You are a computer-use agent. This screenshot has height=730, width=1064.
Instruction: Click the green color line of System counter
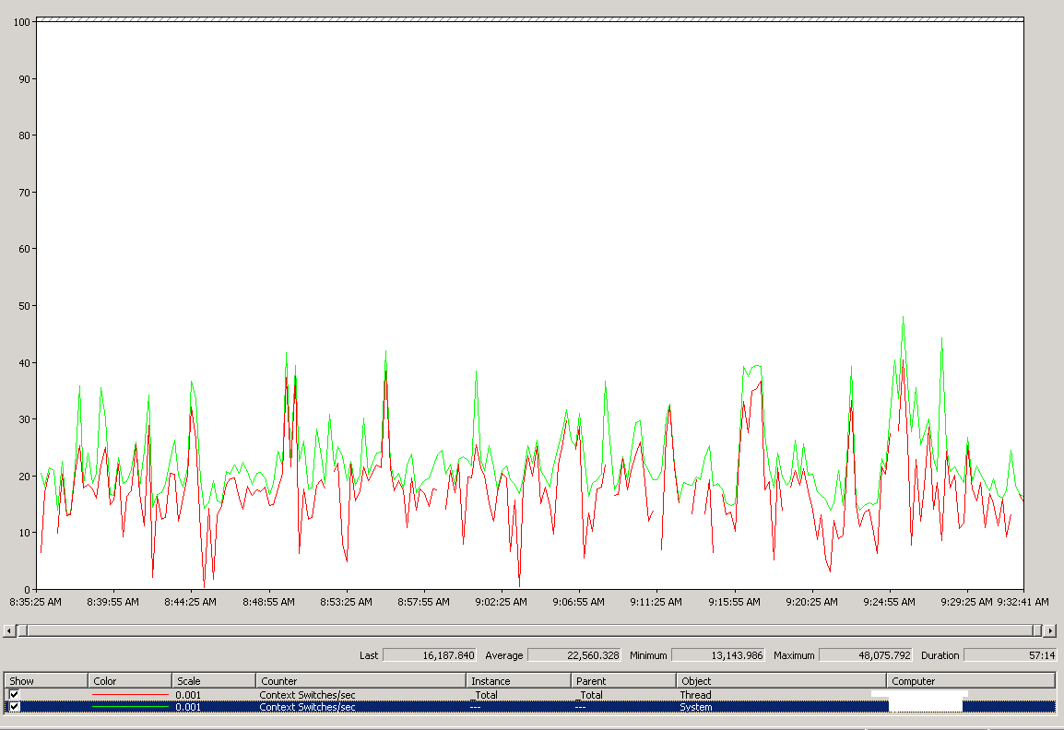coord(130,707)
